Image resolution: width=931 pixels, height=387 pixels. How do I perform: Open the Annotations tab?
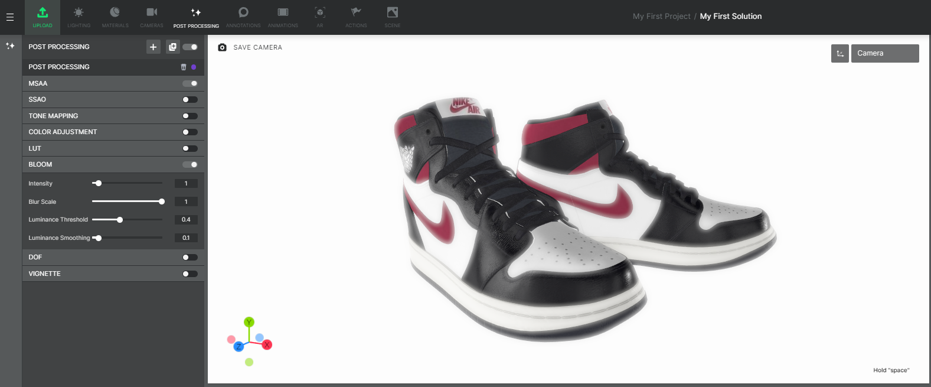click(243, 17)
